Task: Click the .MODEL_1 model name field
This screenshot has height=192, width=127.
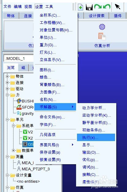Action: coord(19,59)
